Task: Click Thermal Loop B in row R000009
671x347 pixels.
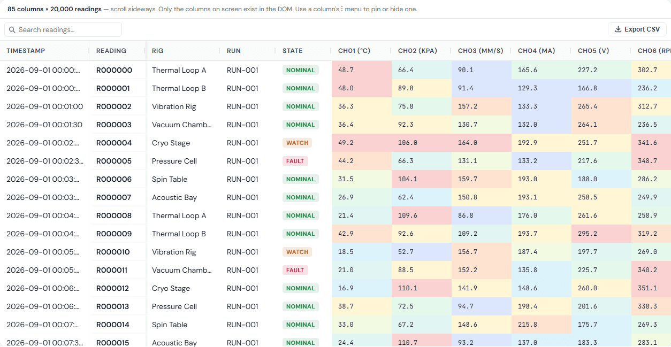Action: click(x=179, y=234)
